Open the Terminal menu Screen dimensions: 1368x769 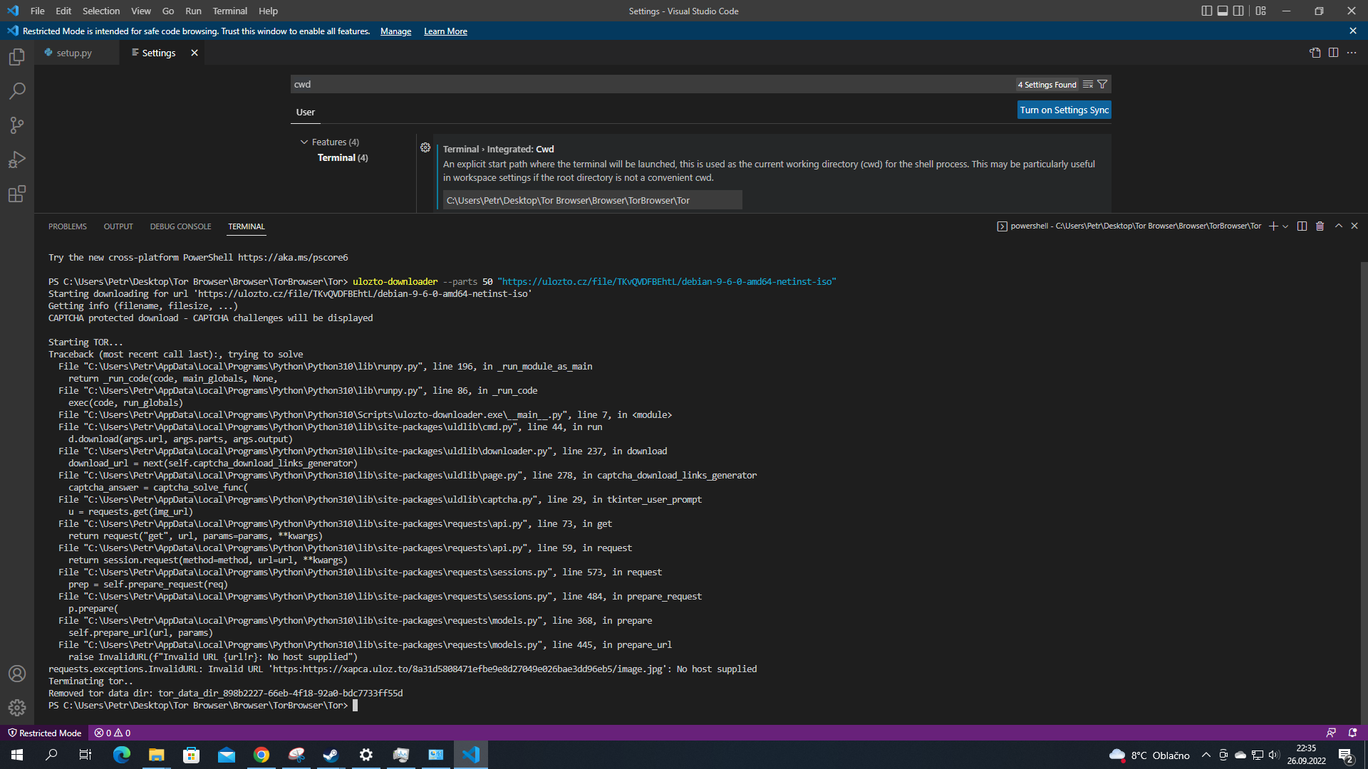click(x=229, y=11)
